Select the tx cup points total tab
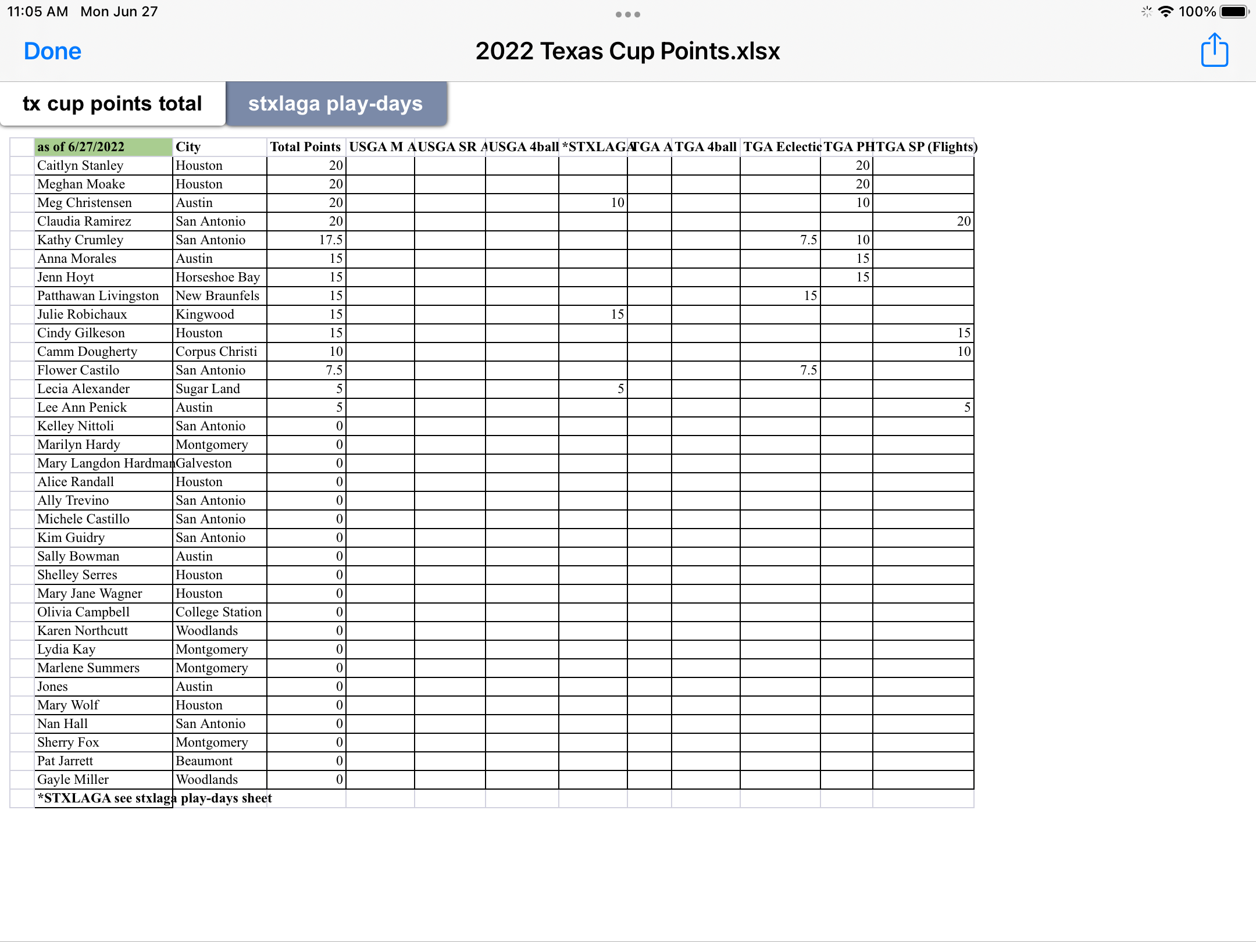Image resolution: width=1256 pixels, height=942 pixels. (112, 104)
